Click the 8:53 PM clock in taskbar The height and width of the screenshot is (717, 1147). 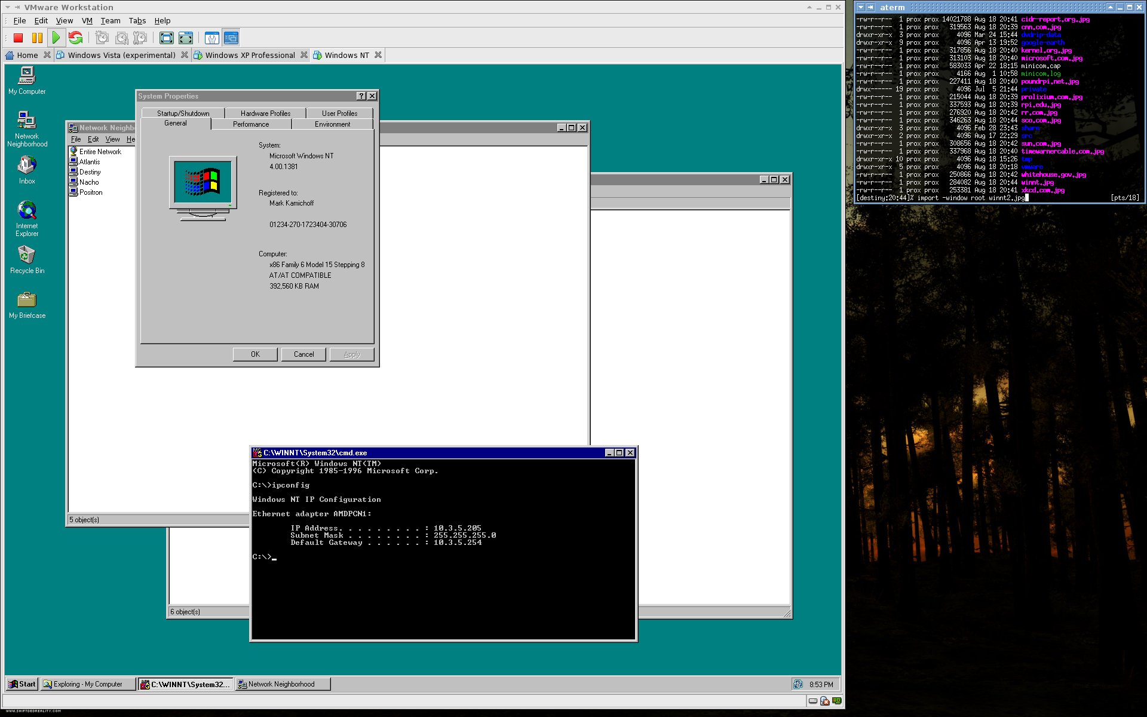(x=821, y=685)
